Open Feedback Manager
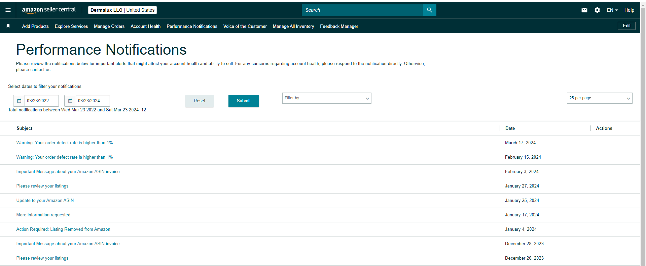This screenshot has height=266, width=646. [x=339, y=26]
